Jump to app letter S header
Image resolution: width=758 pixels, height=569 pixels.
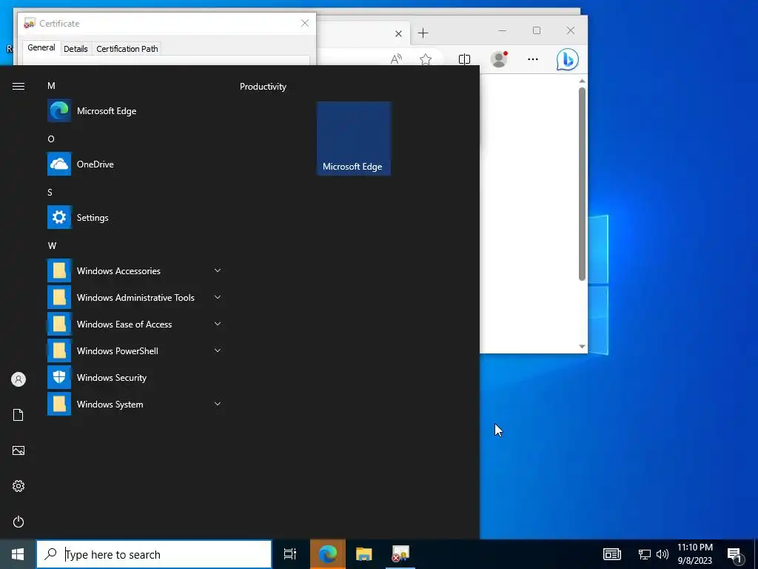point(50,192)
